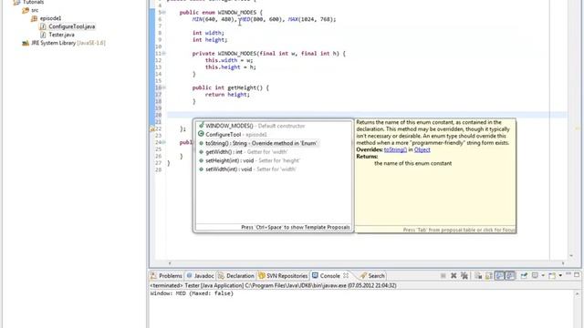
Task: Select the Console tab
Action: coord(330,276)
